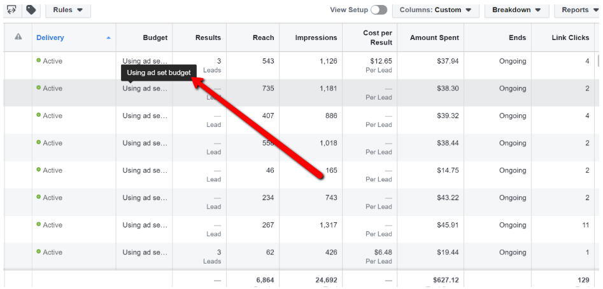Click the vertical scrollbar at right edge

[x=599, y=60]
